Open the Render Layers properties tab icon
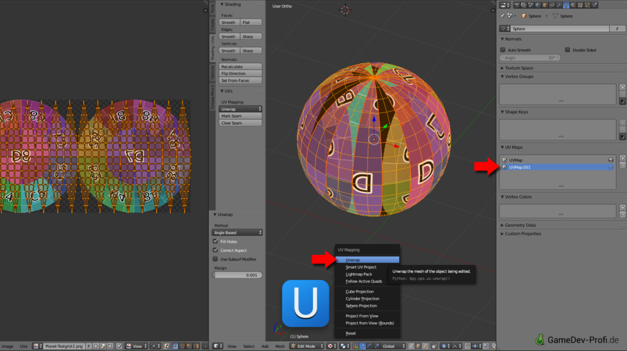 (x=524, y=5)
